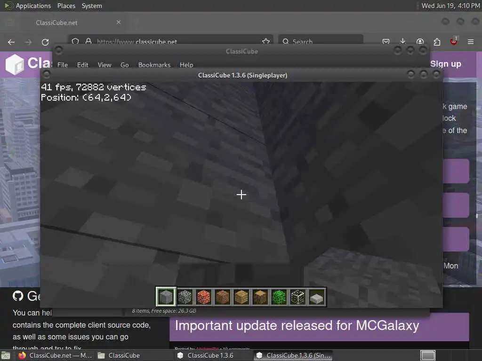Click the clock showing Wed Jun 19
The height and width of the screenshot is (361, 482).
(450, 6)
